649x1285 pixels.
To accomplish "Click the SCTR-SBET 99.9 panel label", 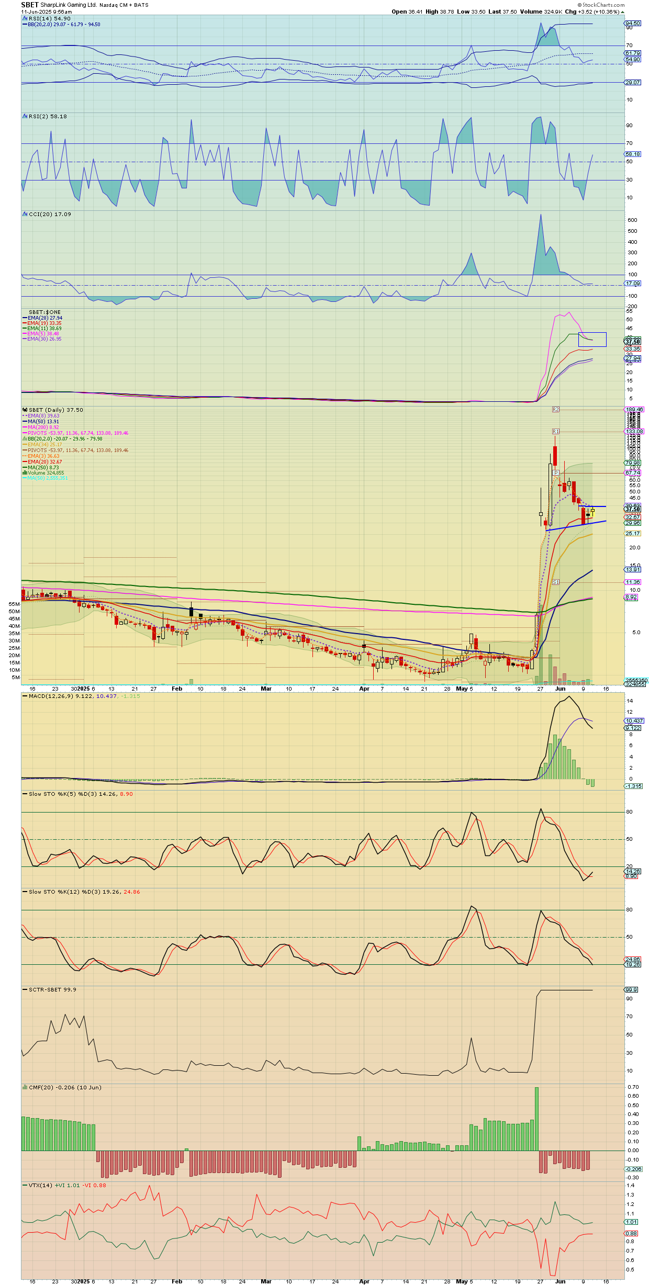I will (49, 989).
